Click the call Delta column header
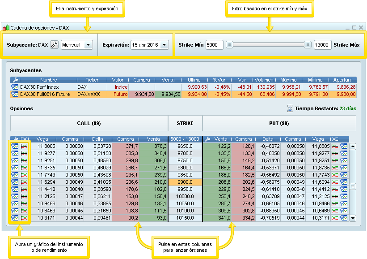This screenshot has width=367, height=259. click(97, 139)
